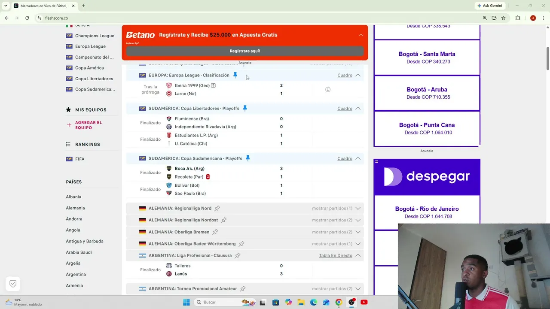Pin the Oberliga Baden-Württemberg league
Viewport: 550px width, 309px height.
pos(241,244)
